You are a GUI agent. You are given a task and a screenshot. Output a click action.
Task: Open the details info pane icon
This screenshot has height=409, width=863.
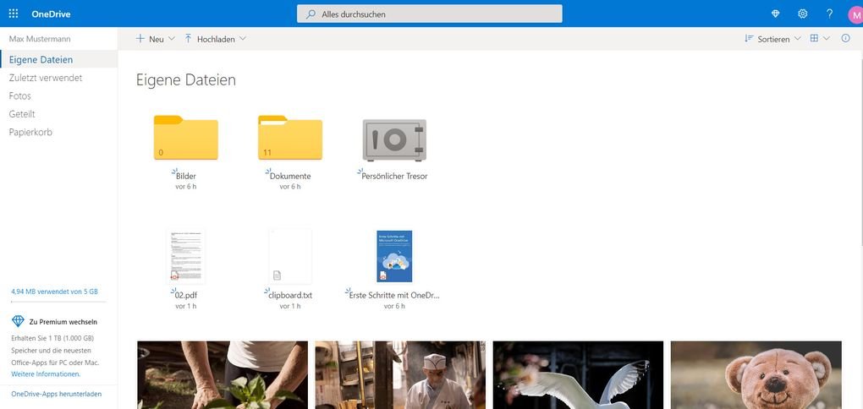click(846, 39)
